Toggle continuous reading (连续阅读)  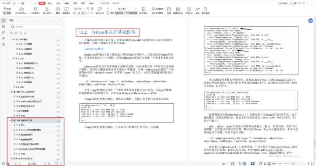[x=131, y=13]
